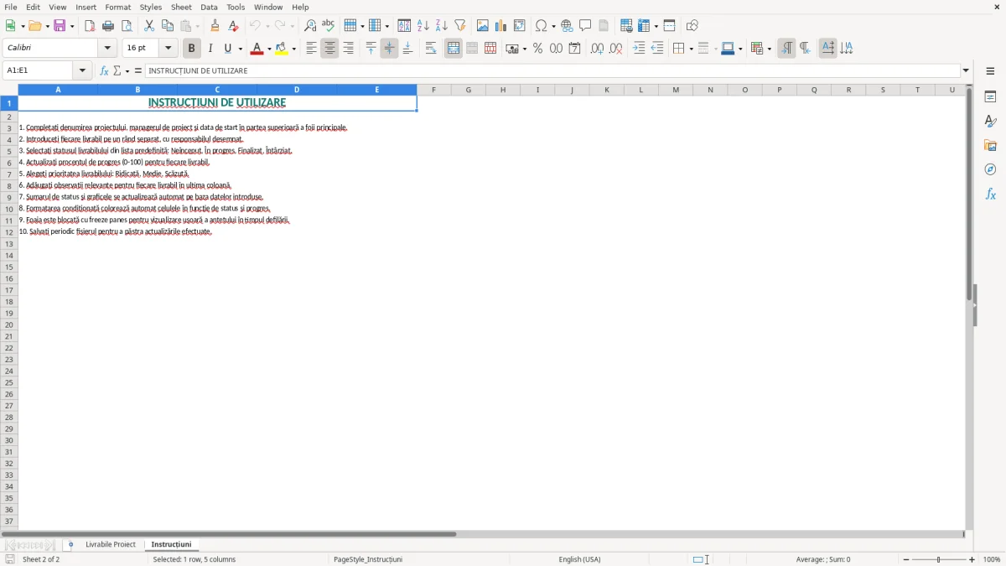Switch to the Livrabile Proiect sheet tab

pyautogui.click(x=111, y=544)
